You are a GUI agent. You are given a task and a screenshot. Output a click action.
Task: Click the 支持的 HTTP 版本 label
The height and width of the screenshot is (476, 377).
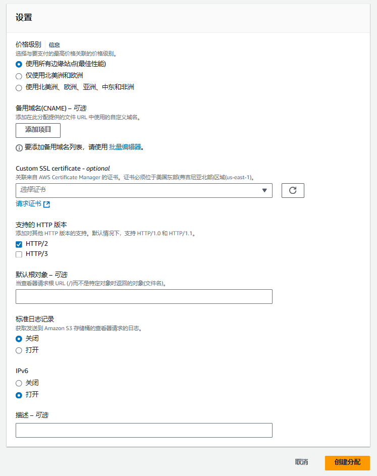tap(41, 225)
